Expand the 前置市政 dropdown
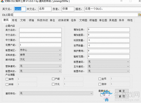This screenshot has height=103, width=141. point(109,71)
